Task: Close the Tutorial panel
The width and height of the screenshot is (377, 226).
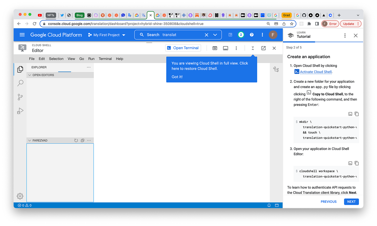Action: coord(356,36)
